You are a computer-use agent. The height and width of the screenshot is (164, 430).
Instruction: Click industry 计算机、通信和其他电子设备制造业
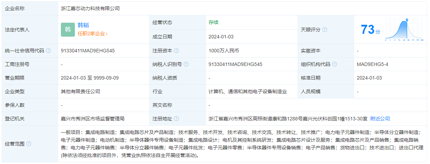click(248, 91)
